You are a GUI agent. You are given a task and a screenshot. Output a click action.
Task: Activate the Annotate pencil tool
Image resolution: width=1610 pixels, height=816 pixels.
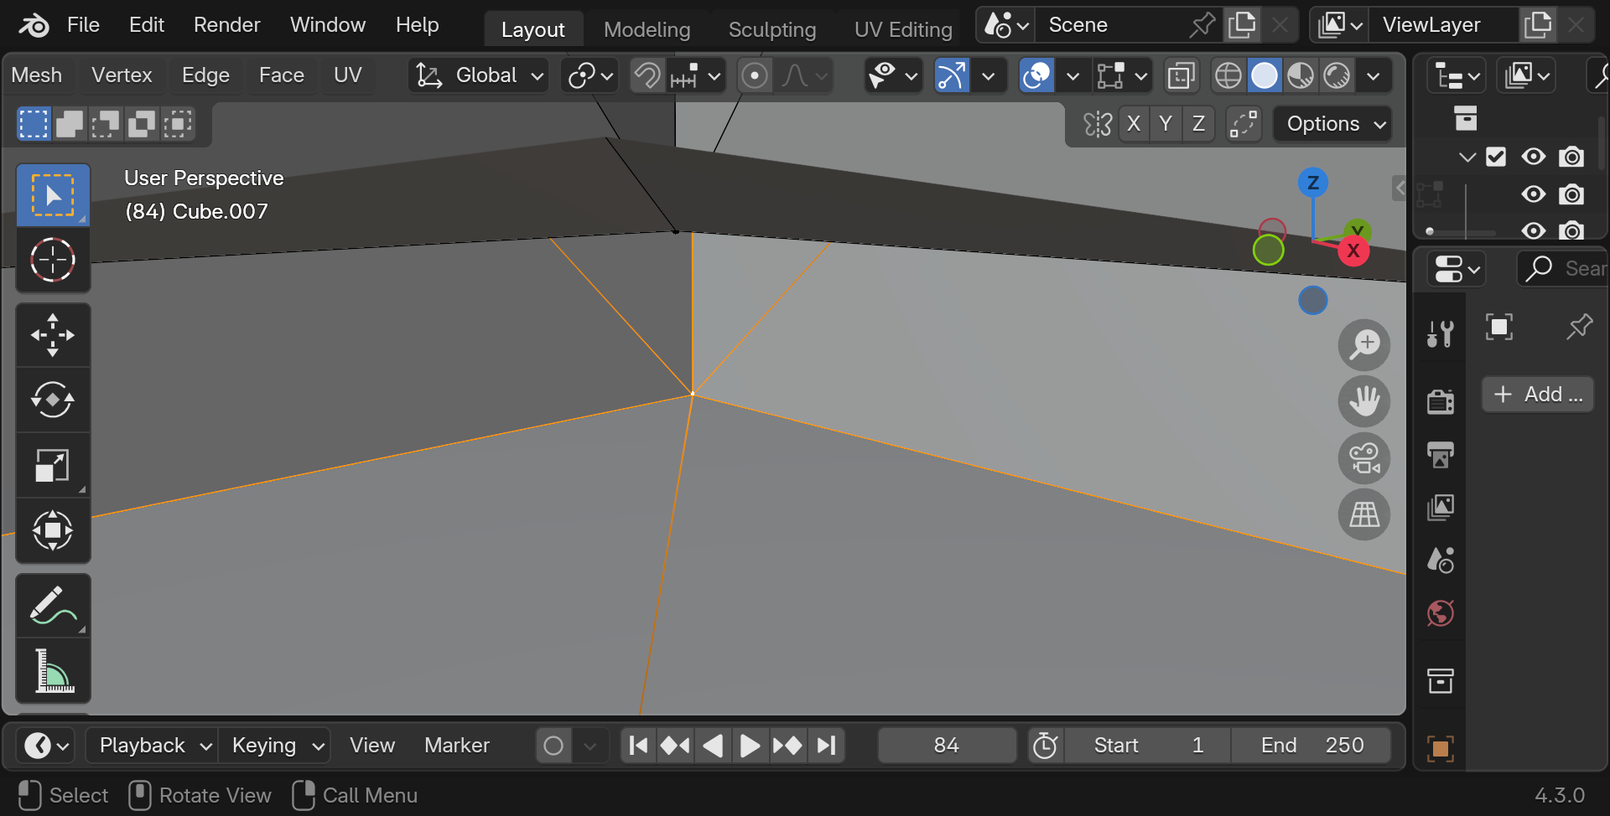(x=53, y=606)
